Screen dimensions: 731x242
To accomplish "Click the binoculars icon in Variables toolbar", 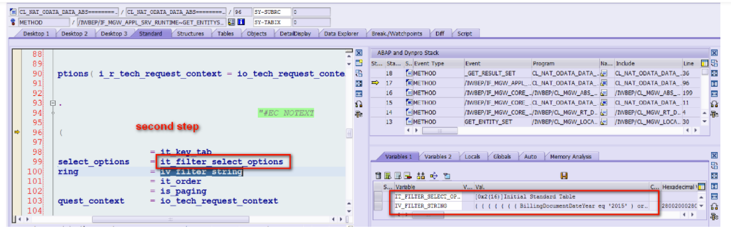I will tap(421, 175).
